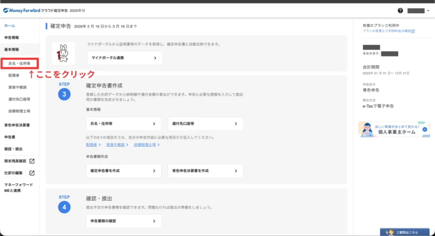
Task: Click the 確定申告 page heading
Action: coord(60,26)
